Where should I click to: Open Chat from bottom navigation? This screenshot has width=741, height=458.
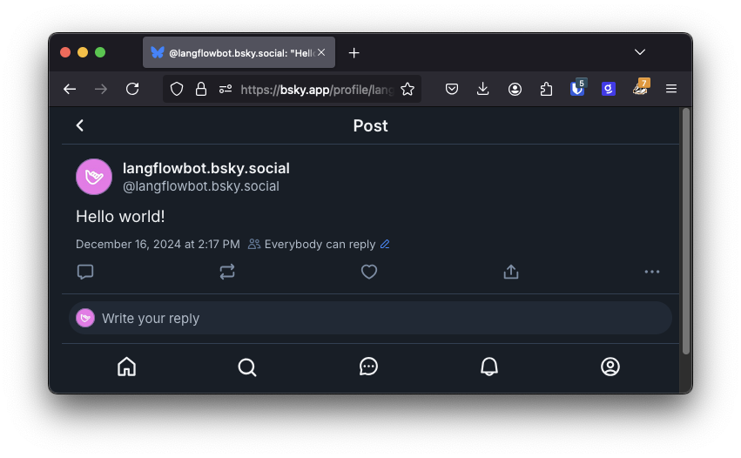368,367
